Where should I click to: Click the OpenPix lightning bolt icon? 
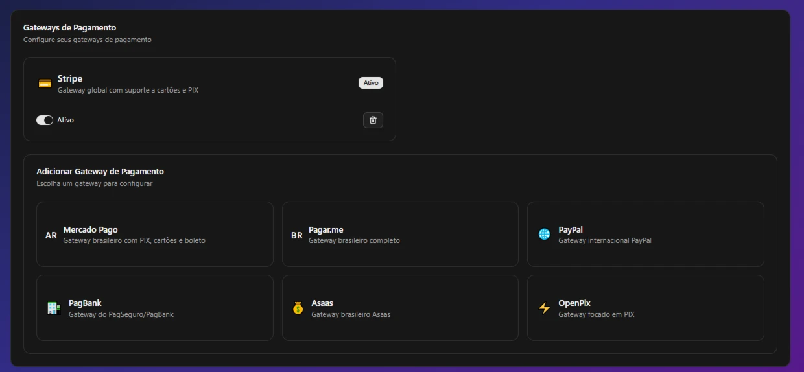click(x=545, y=308)
